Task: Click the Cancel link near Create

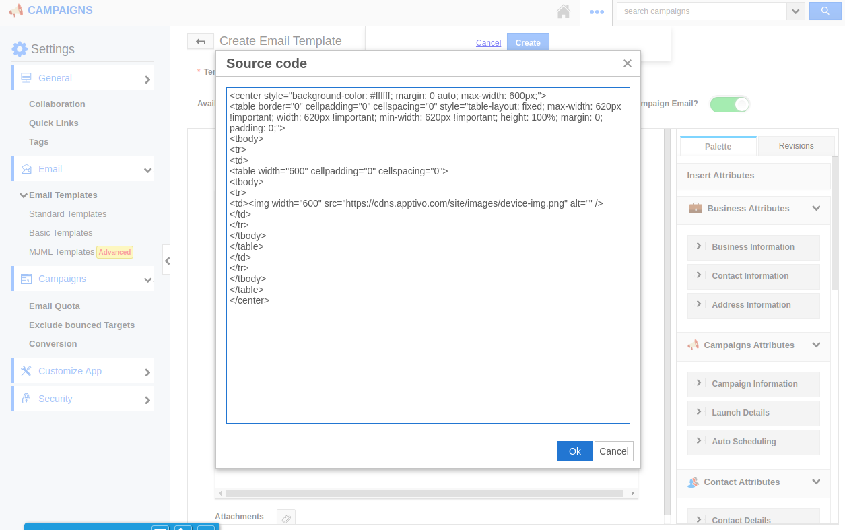Action: 488,43
